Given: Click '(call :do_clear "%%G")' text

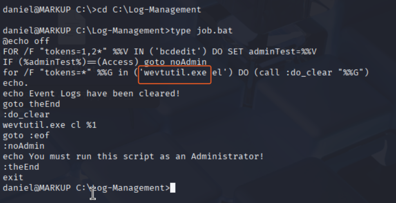Looking at the screenshot, I should click(311, 73).
